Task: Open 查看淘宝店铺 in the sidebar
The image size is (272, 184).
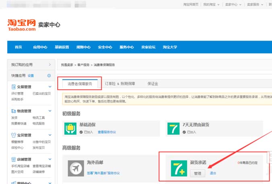Action: pos(41,166)
